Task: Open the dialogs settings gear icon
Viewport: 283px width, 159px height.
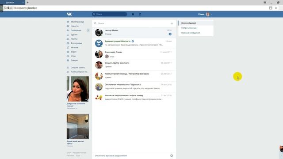Action: pos(172,155)
